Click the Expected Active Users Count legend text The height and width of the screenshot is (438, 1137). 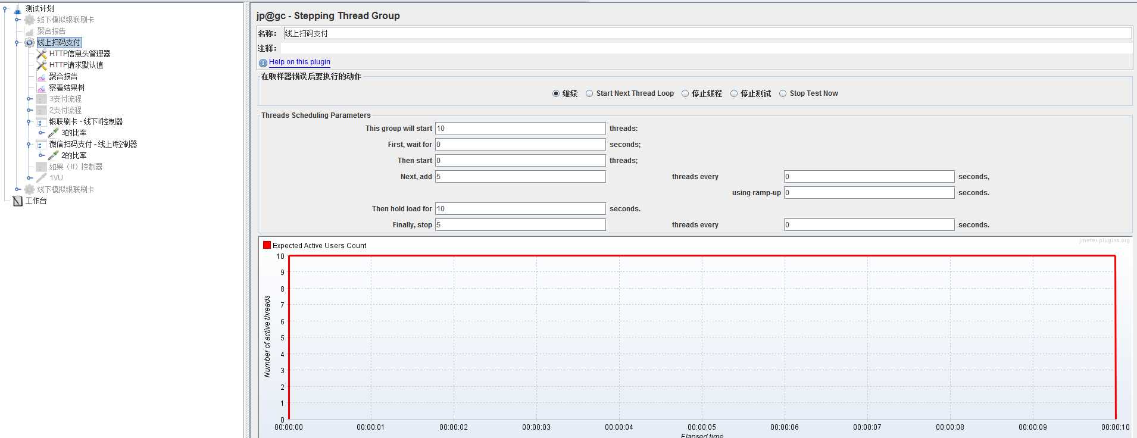[320, 245]
